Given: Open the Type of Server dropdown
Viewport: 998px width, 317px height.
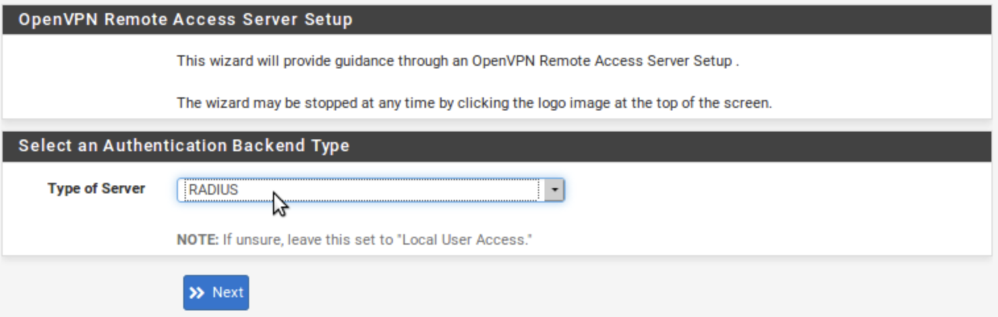Looking at the screenshot, I should pos(370,190).
